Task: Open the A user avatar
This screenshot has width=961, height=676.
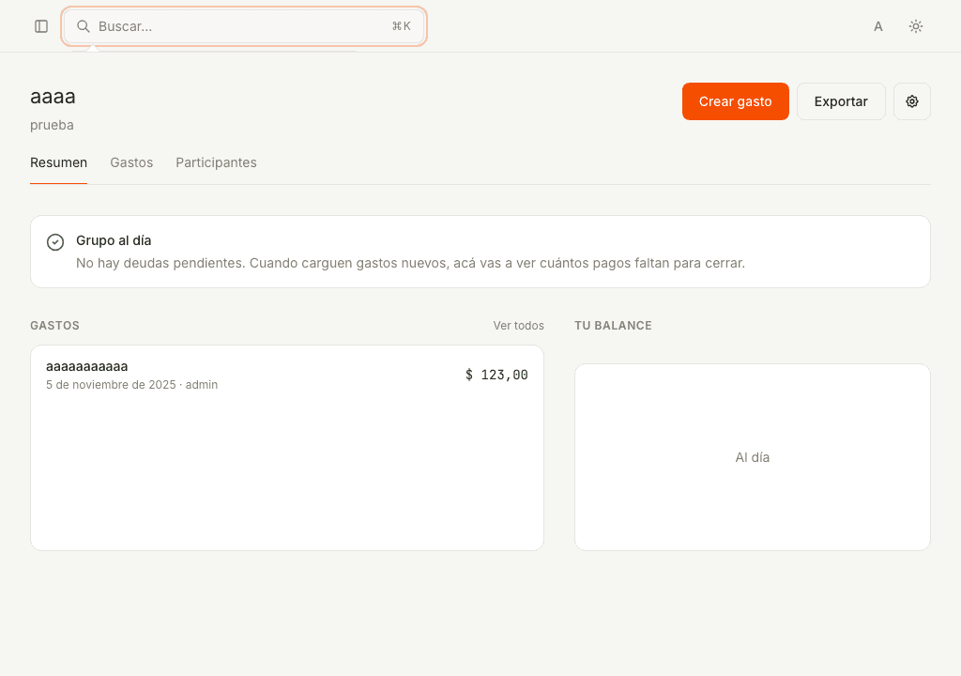Action: click(878, 26)
